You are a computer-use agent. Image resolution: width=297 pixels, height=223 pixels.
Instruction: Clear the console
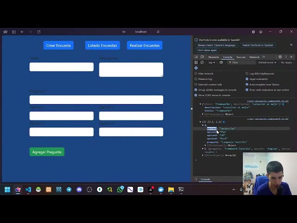click(x=202, y=62)
